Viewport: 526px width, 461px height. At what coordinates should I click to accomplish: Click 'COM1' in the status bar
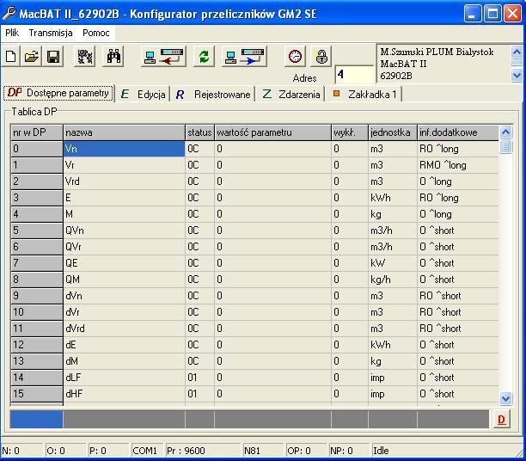click(145, 451)
